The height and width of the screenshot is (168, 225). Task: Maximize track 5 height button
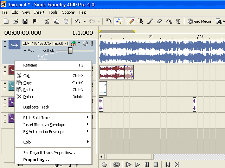5,121
